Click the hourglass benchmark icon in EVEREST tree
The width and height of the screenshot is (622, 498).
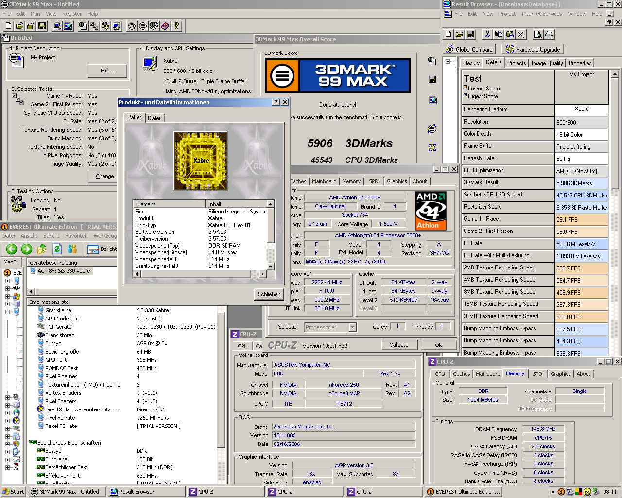click(x=16, y=467)
